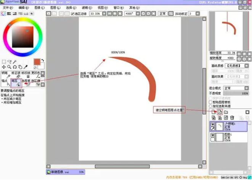Screen dimensions: 252x180
Task: Create a new layer folder
Action: pos(226,112)
